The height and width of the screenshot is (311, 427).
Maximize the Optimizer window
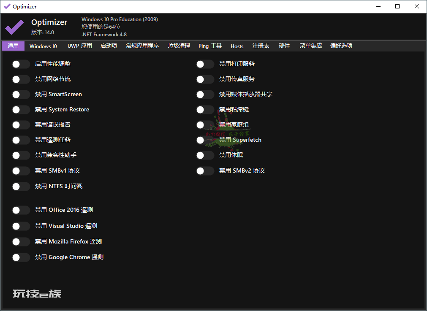tap(397, 6)
